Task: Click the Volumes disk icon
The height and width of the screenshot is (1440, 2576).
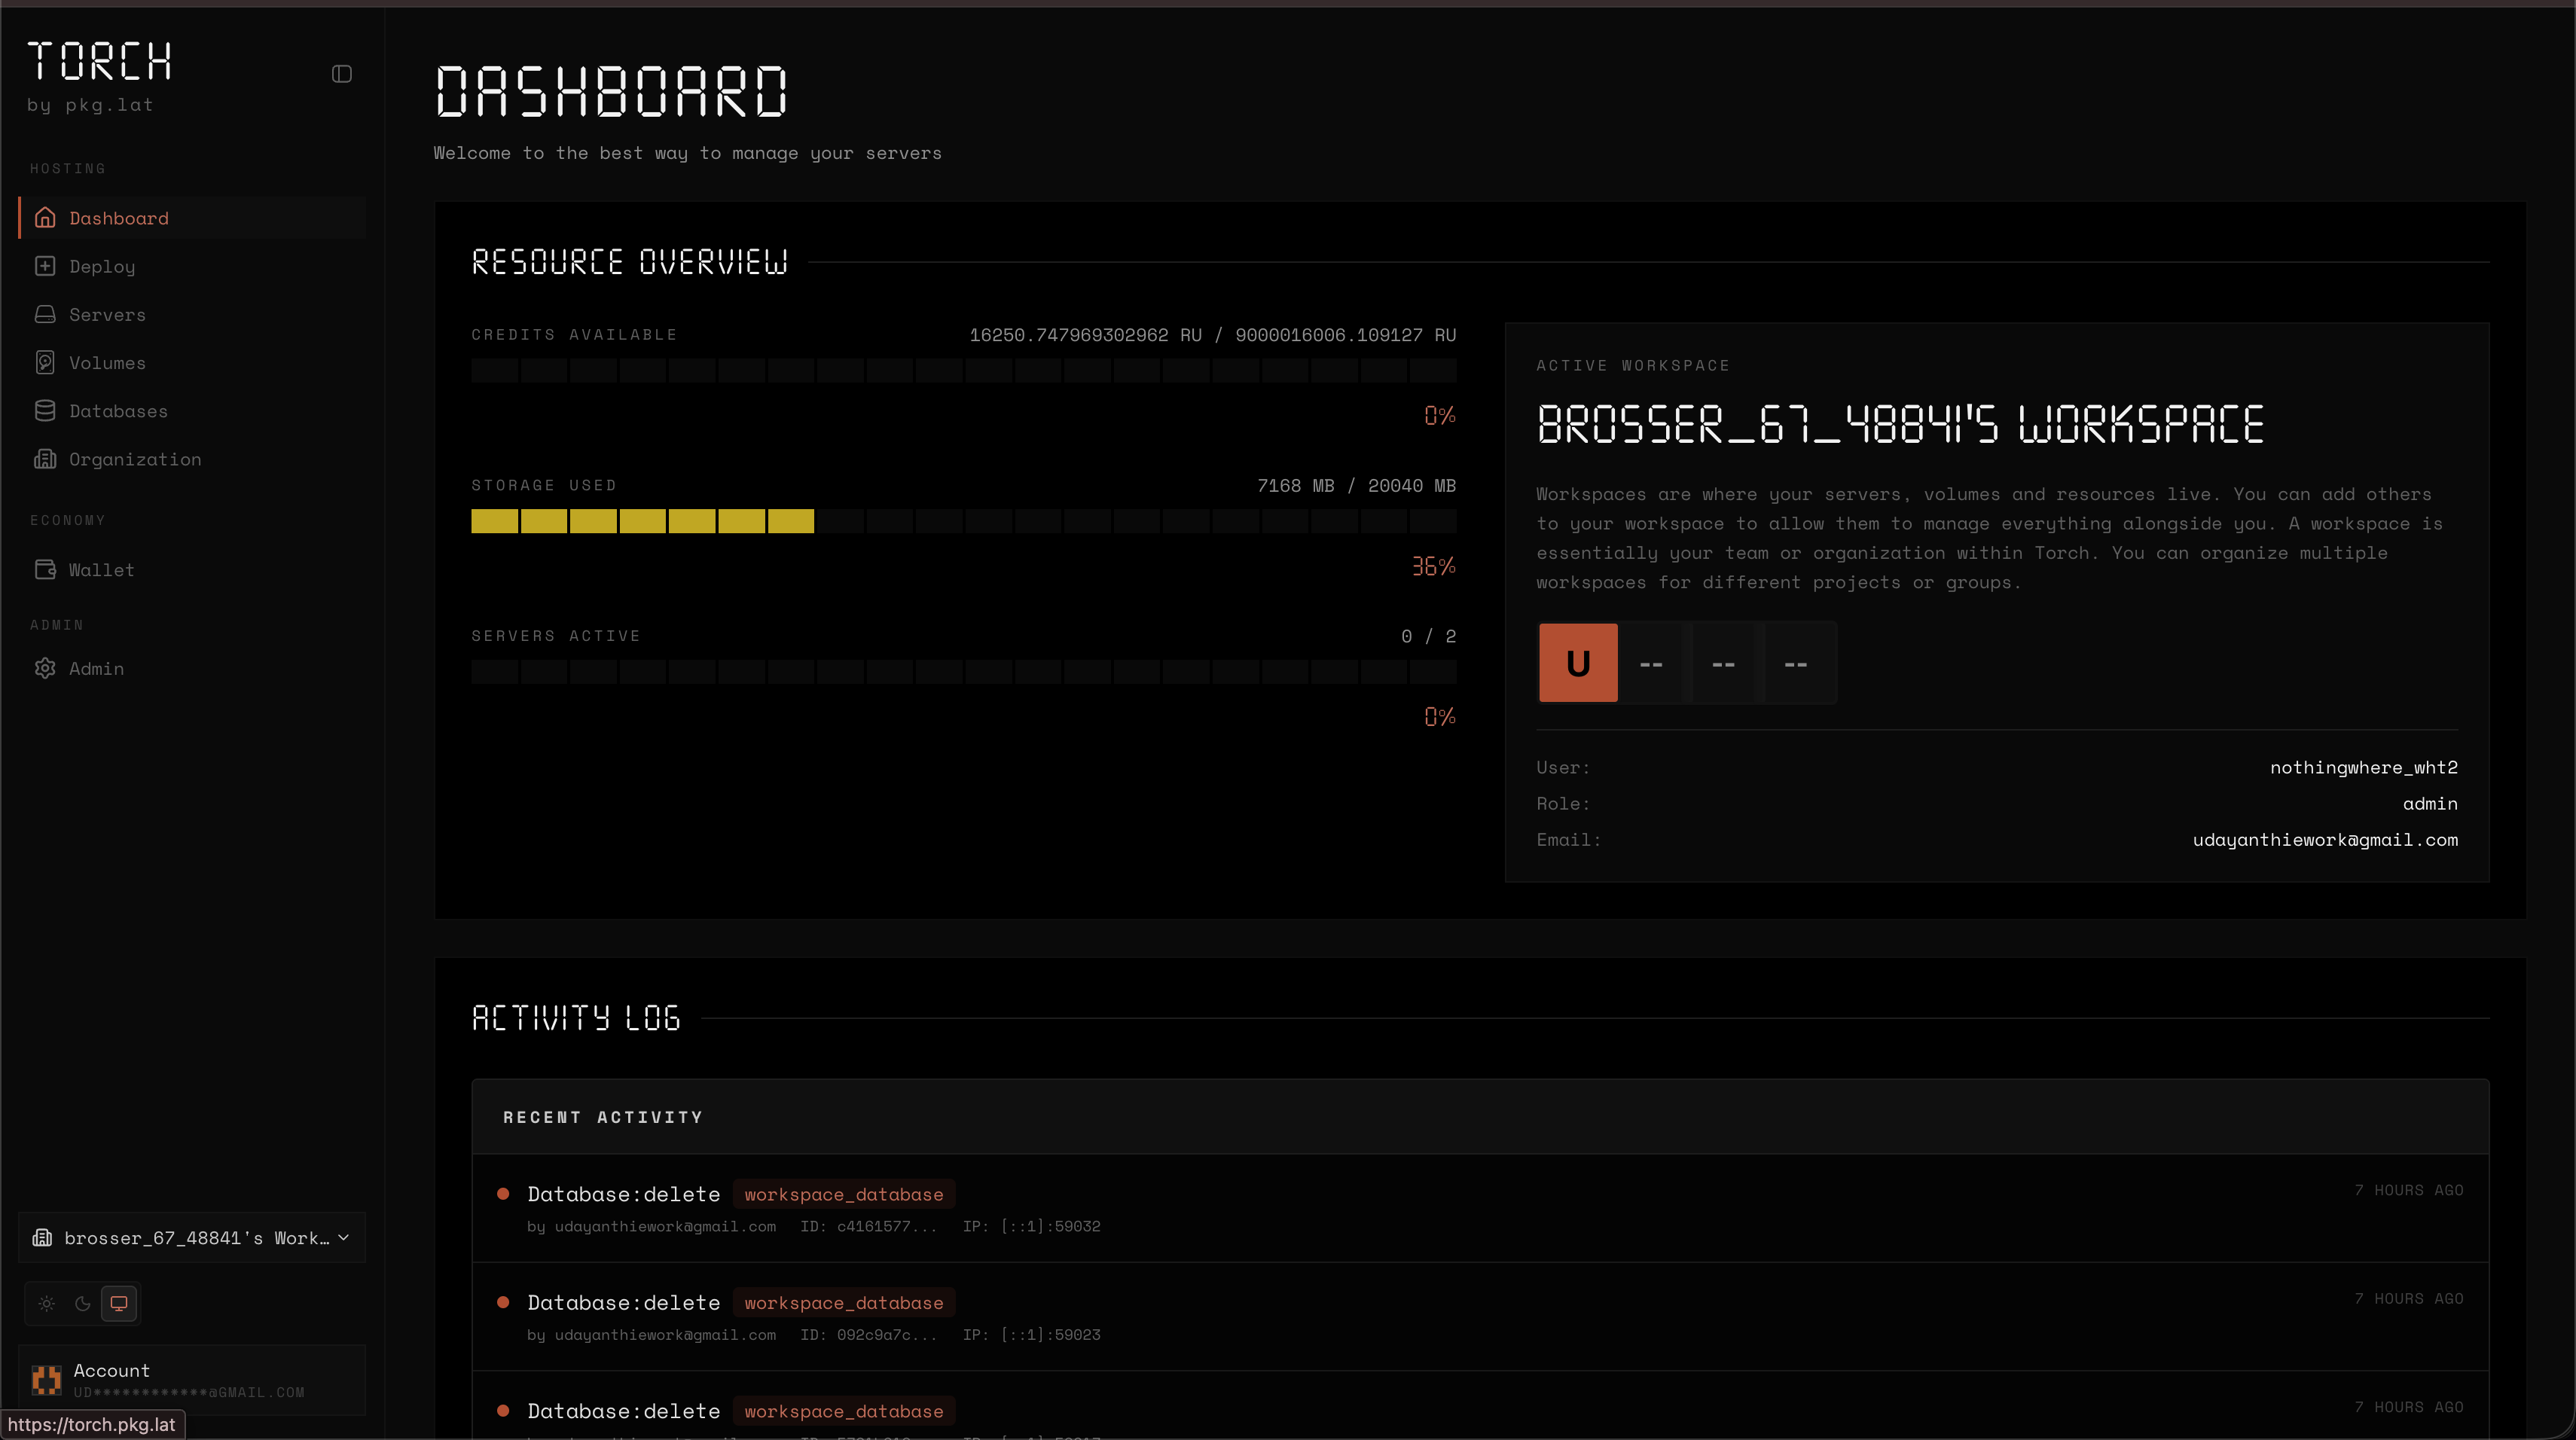Action: (45, 362)
